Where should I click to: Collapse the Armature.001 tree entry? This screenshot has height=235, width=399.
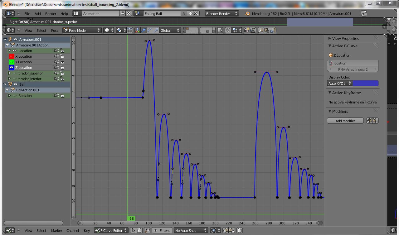coord(5,39)
